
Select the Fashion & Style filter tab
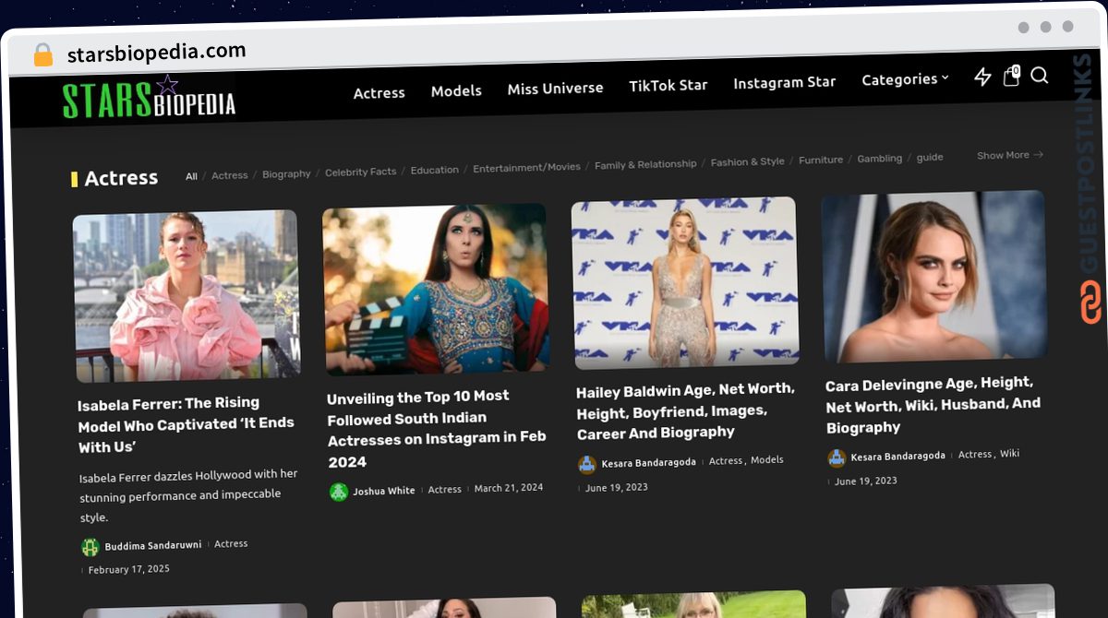[x=748, y=161]
